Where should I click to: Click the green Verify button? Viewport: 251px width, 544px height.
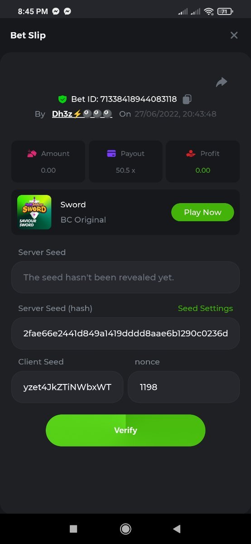click(125, 430)
